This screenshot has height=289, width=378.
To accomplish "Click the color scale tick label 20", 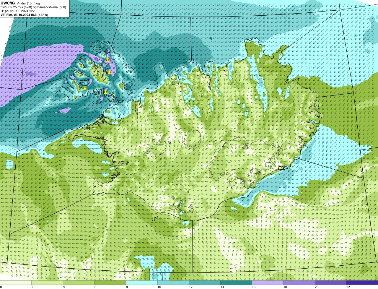I will pos(316,287).
